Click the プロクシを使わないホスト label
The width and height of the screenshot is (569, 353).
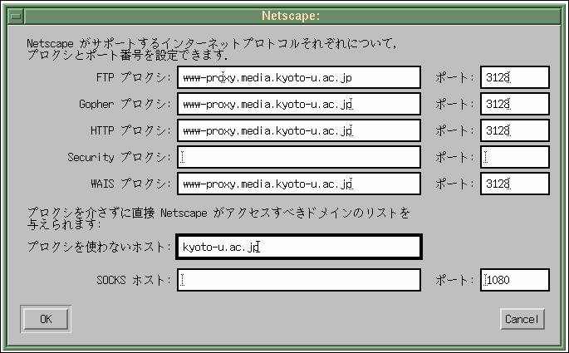[99, 247]
